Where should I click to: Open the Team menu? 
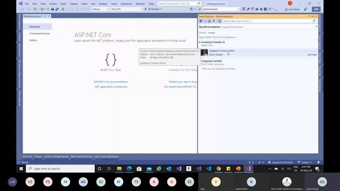click(84, 4)
